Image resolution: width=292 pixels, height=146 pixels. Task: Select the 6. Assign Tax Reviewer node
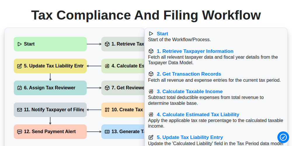coord(50,88)
